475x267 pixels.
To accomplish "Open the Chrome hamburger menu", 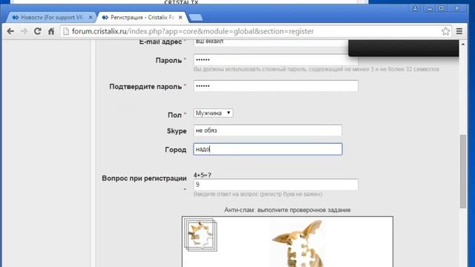I will click(459, 31).
